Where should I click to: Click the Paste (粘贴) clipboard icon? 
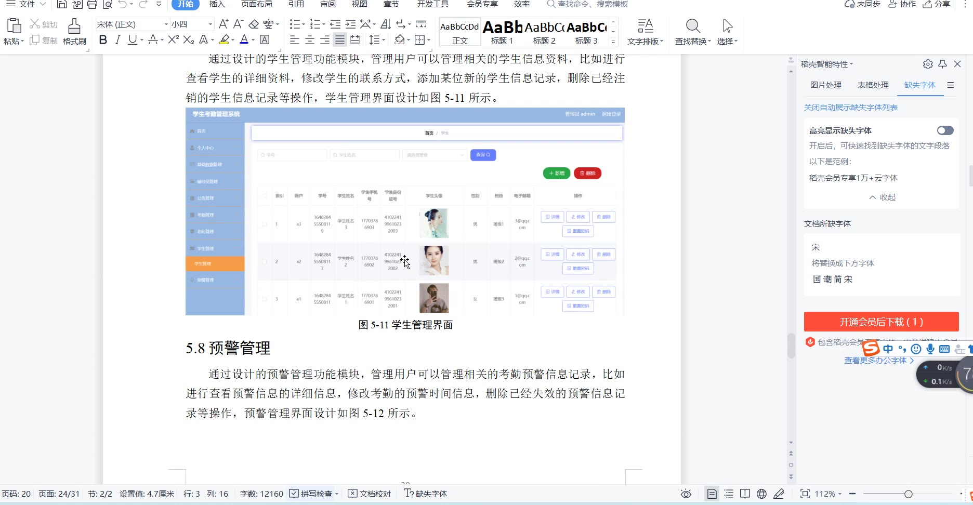13,27
